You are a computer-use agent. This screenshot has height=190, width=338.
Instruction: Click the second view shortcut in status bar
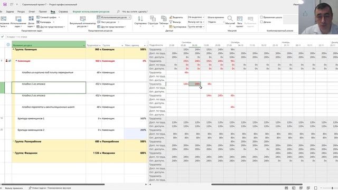click(x=294, y=188)
